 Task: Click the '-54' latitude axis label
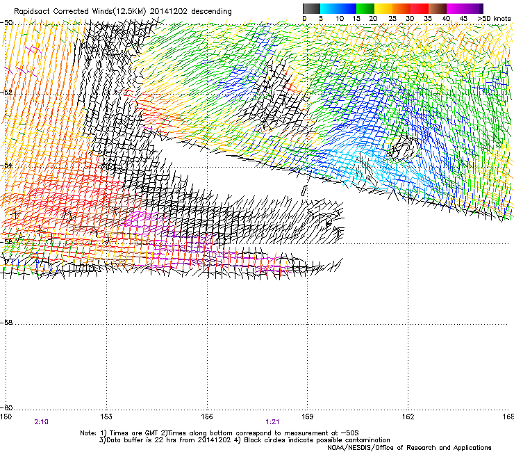click(x=6, y=165)
